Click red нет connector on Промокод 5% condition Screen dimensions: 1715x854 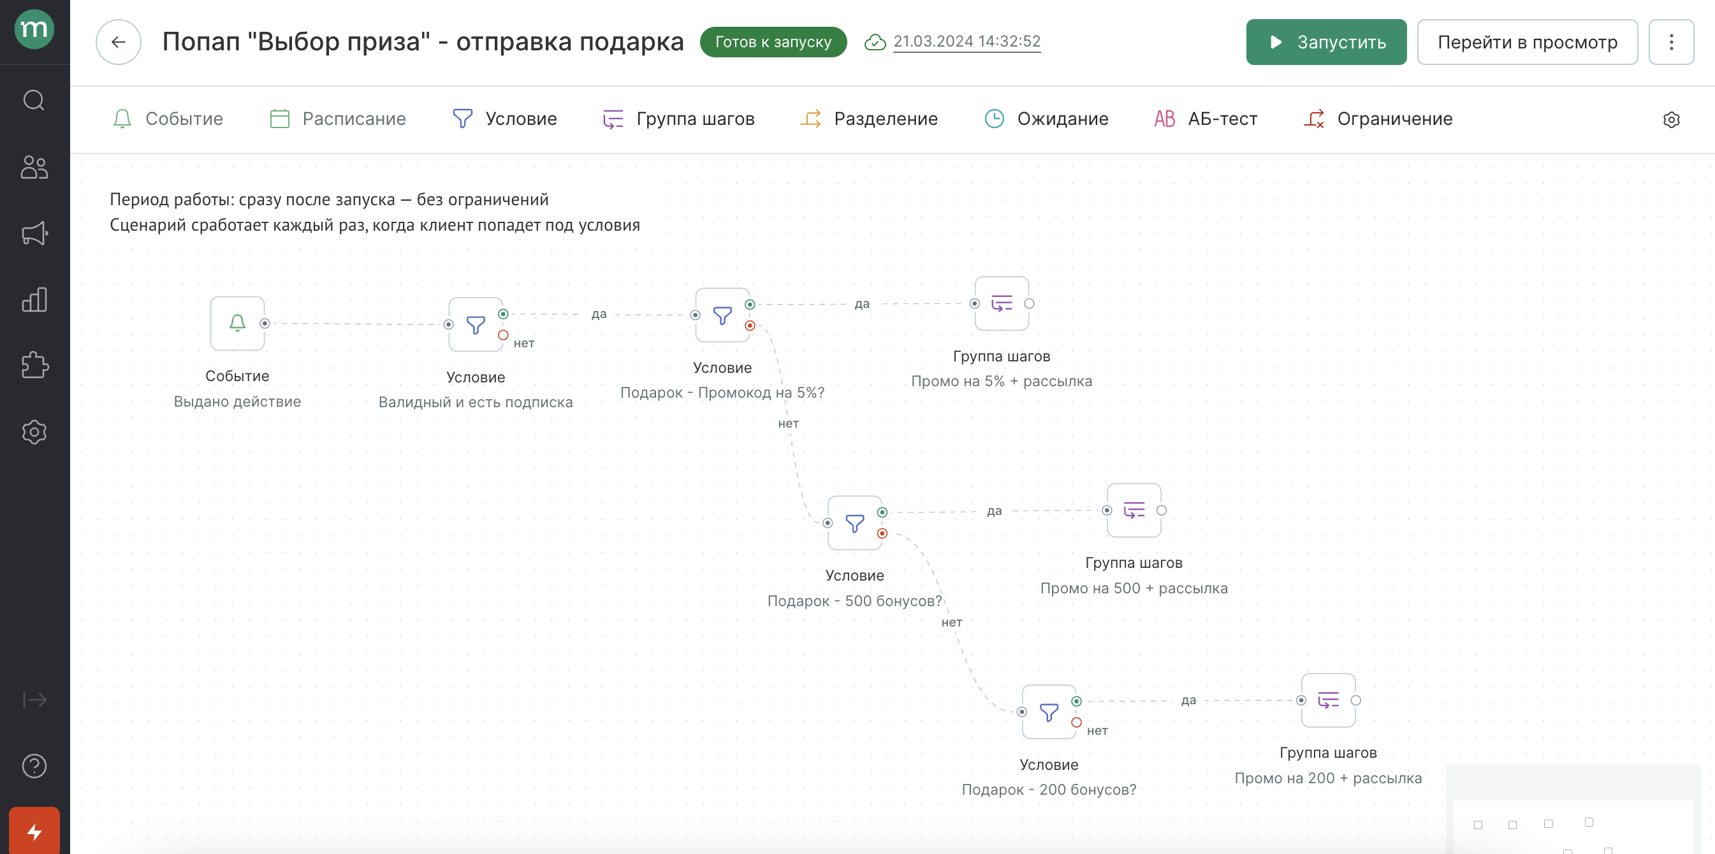click(750, 326)
